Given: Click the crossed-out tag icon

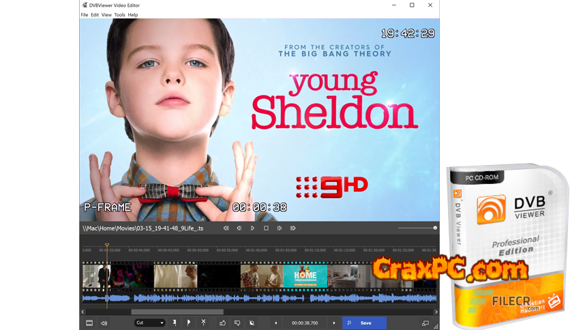Looking at the screenshot, I should click(252, 322).
